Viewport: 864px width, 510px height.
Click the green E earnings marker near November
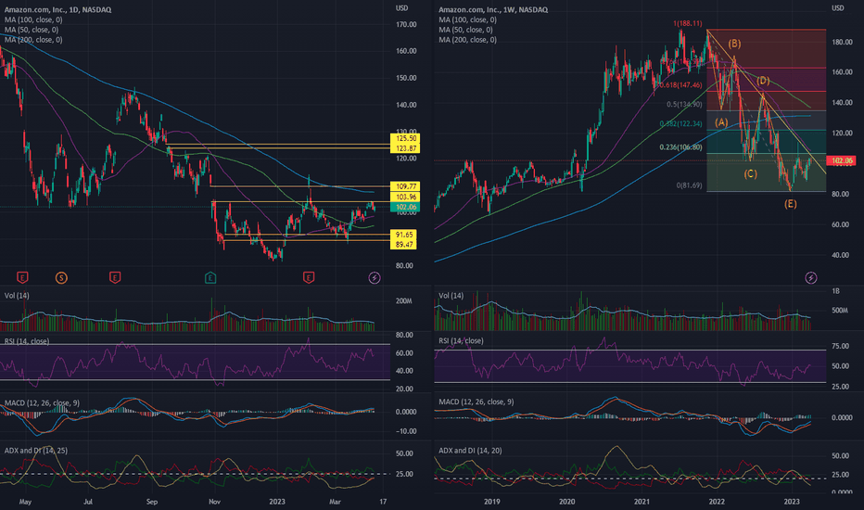[x=210, y=277]
